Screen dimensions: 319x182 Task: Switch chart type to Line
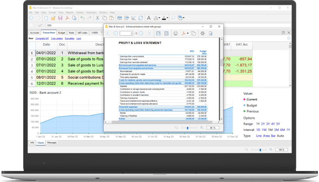coord(259,136)
